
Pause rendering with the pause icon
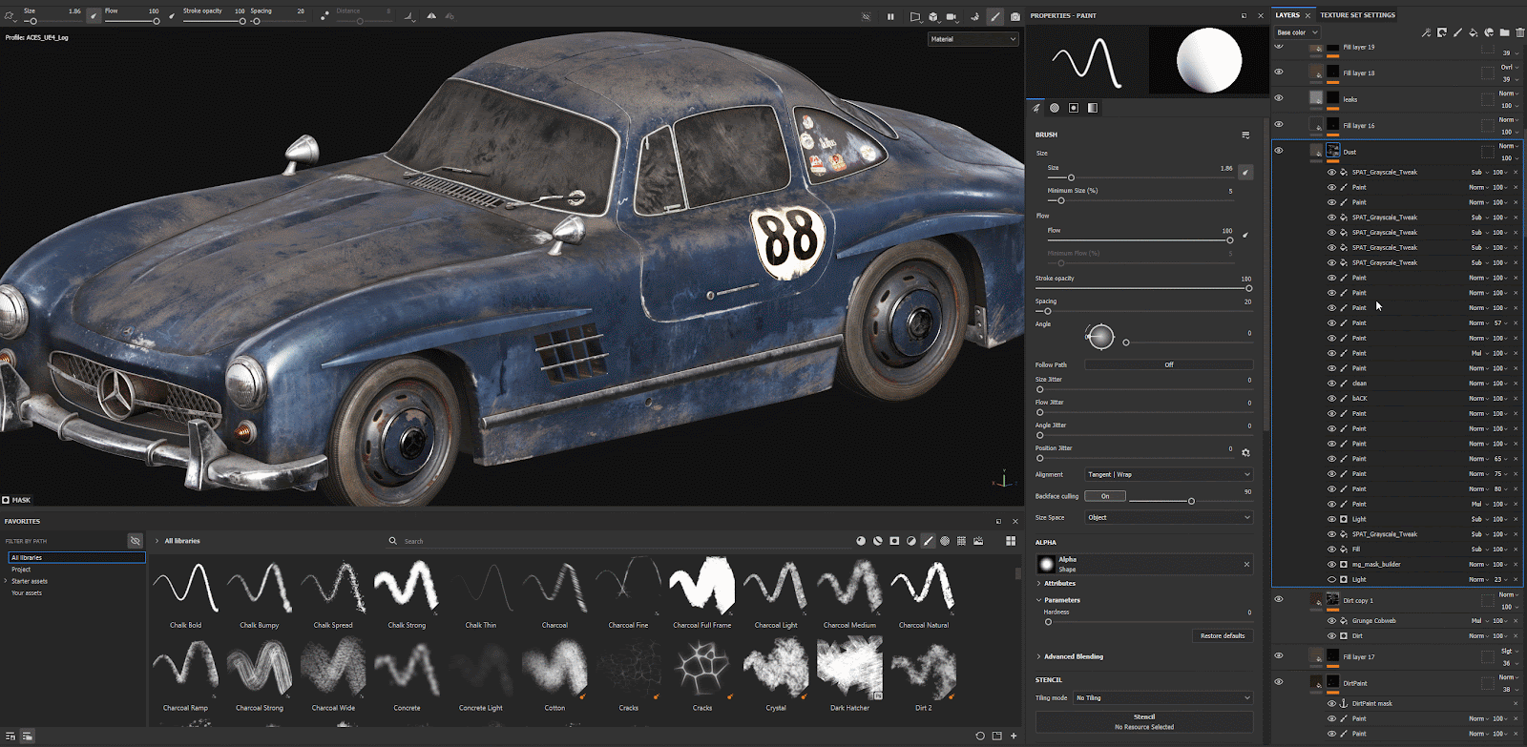click(x=890, y=16)
